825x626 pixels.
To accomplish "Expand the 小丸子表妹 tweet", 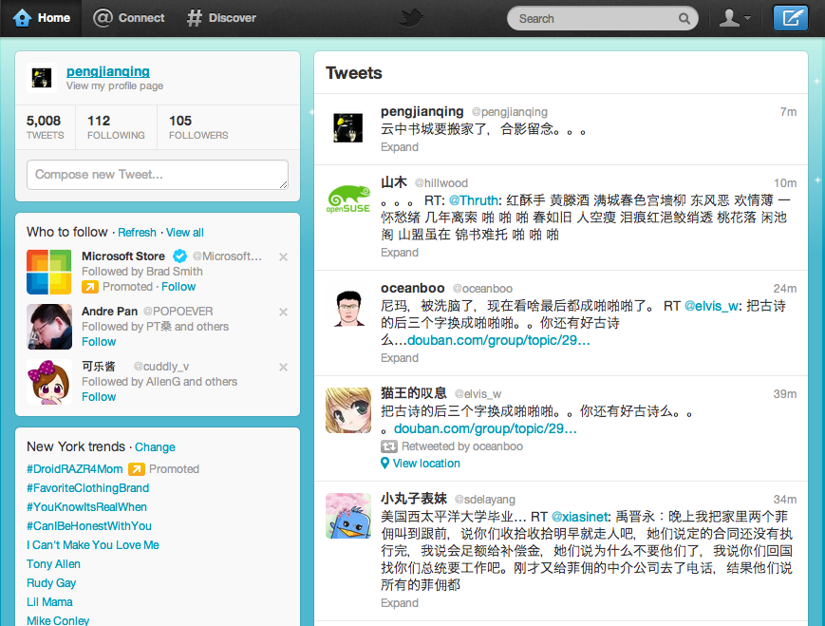I will click(400, 603).
